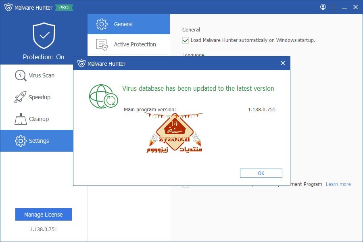Confirm the update dialog with OK
Screen dimensions: 363x242
click(x=261, y=173)
